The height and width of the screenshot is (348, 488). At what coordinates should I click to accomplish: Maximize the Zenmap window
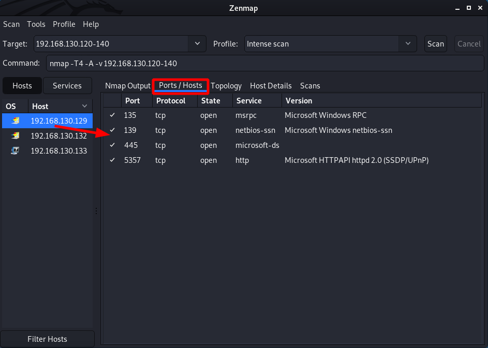[469, 8]
